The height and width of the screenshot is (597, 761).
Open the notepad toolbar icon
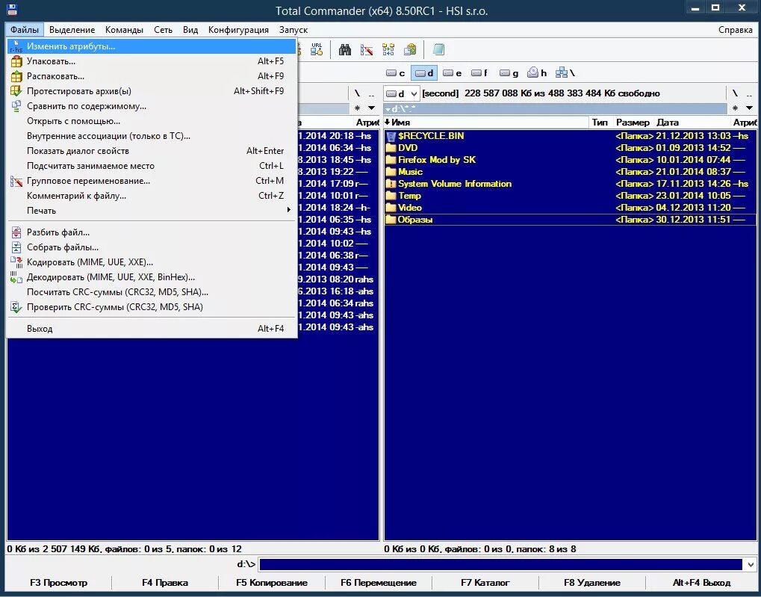click(x=438, y=49)
